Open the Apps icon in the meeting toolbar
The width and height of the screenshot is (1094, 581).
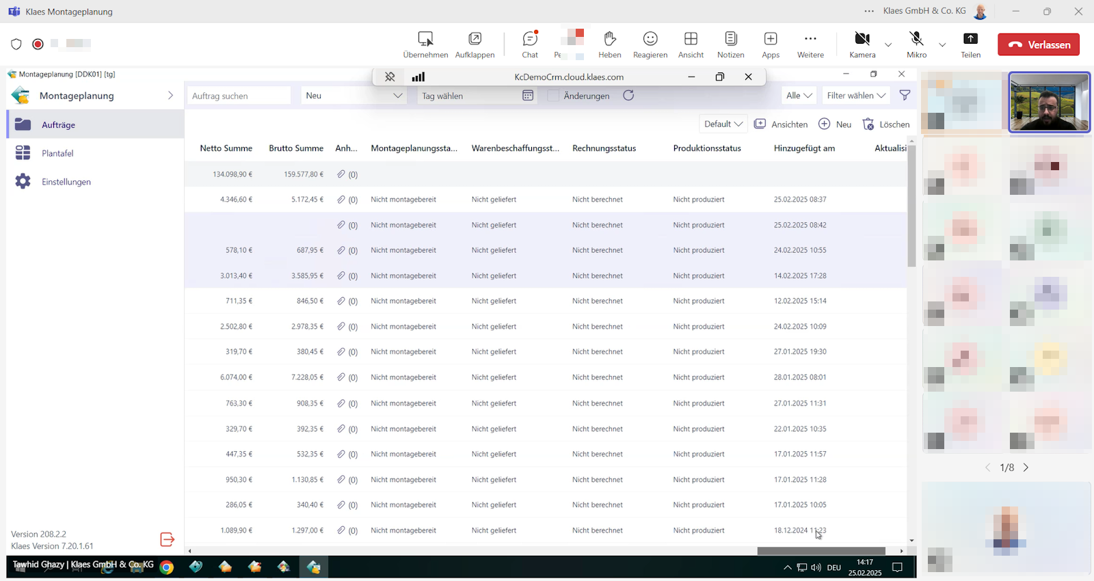click(x=771, y=39)
